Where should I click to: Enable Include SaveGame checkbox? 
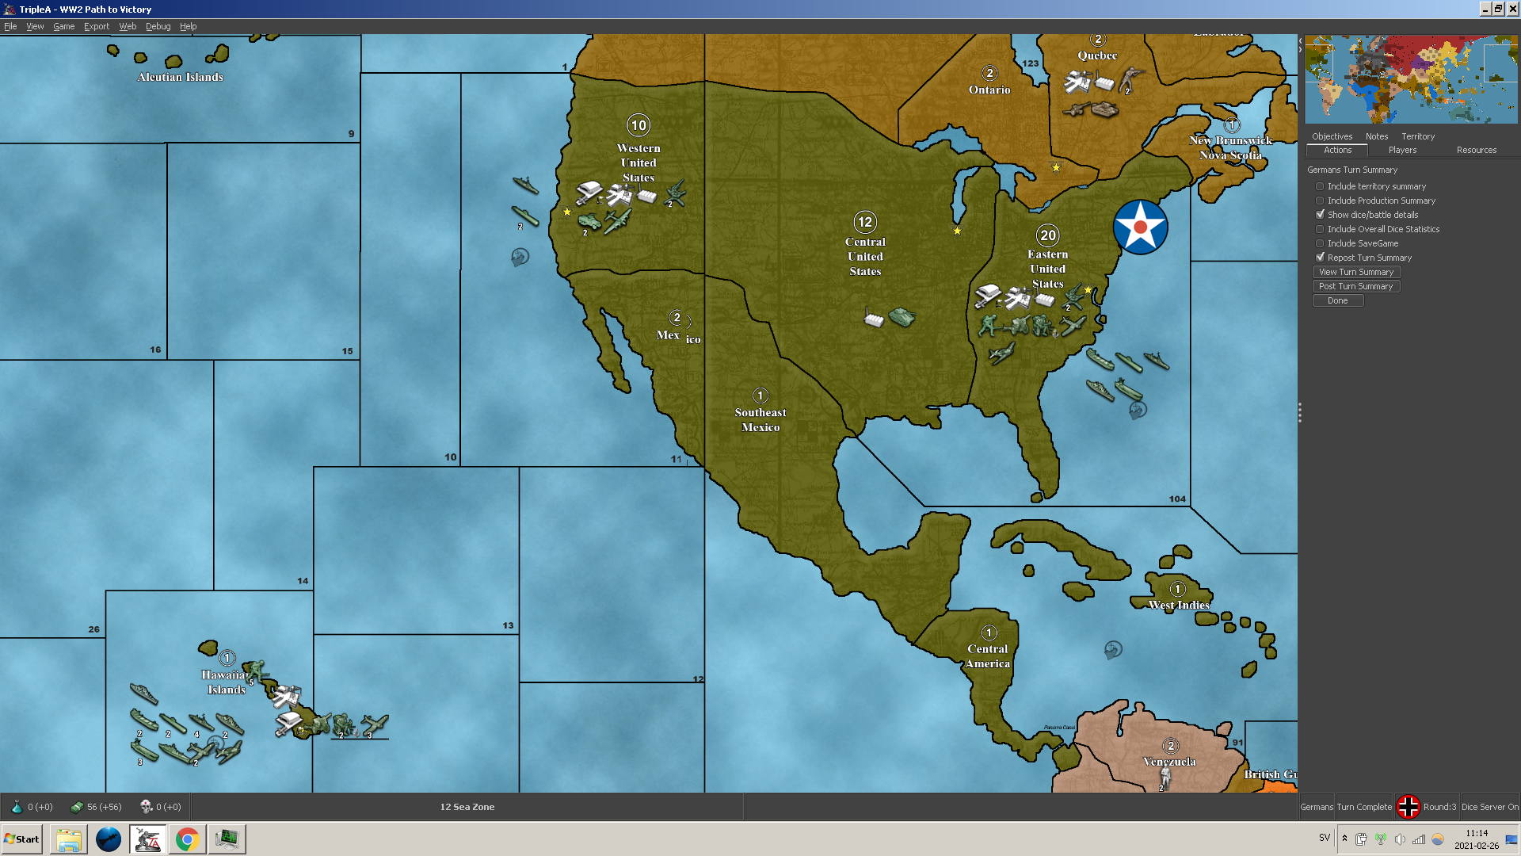pyautogui.click(x=1320, y=243)
